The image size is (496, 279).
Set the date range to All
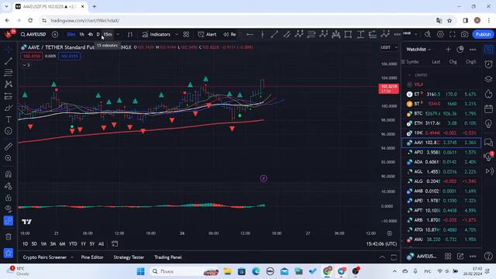tap(101, 244)
